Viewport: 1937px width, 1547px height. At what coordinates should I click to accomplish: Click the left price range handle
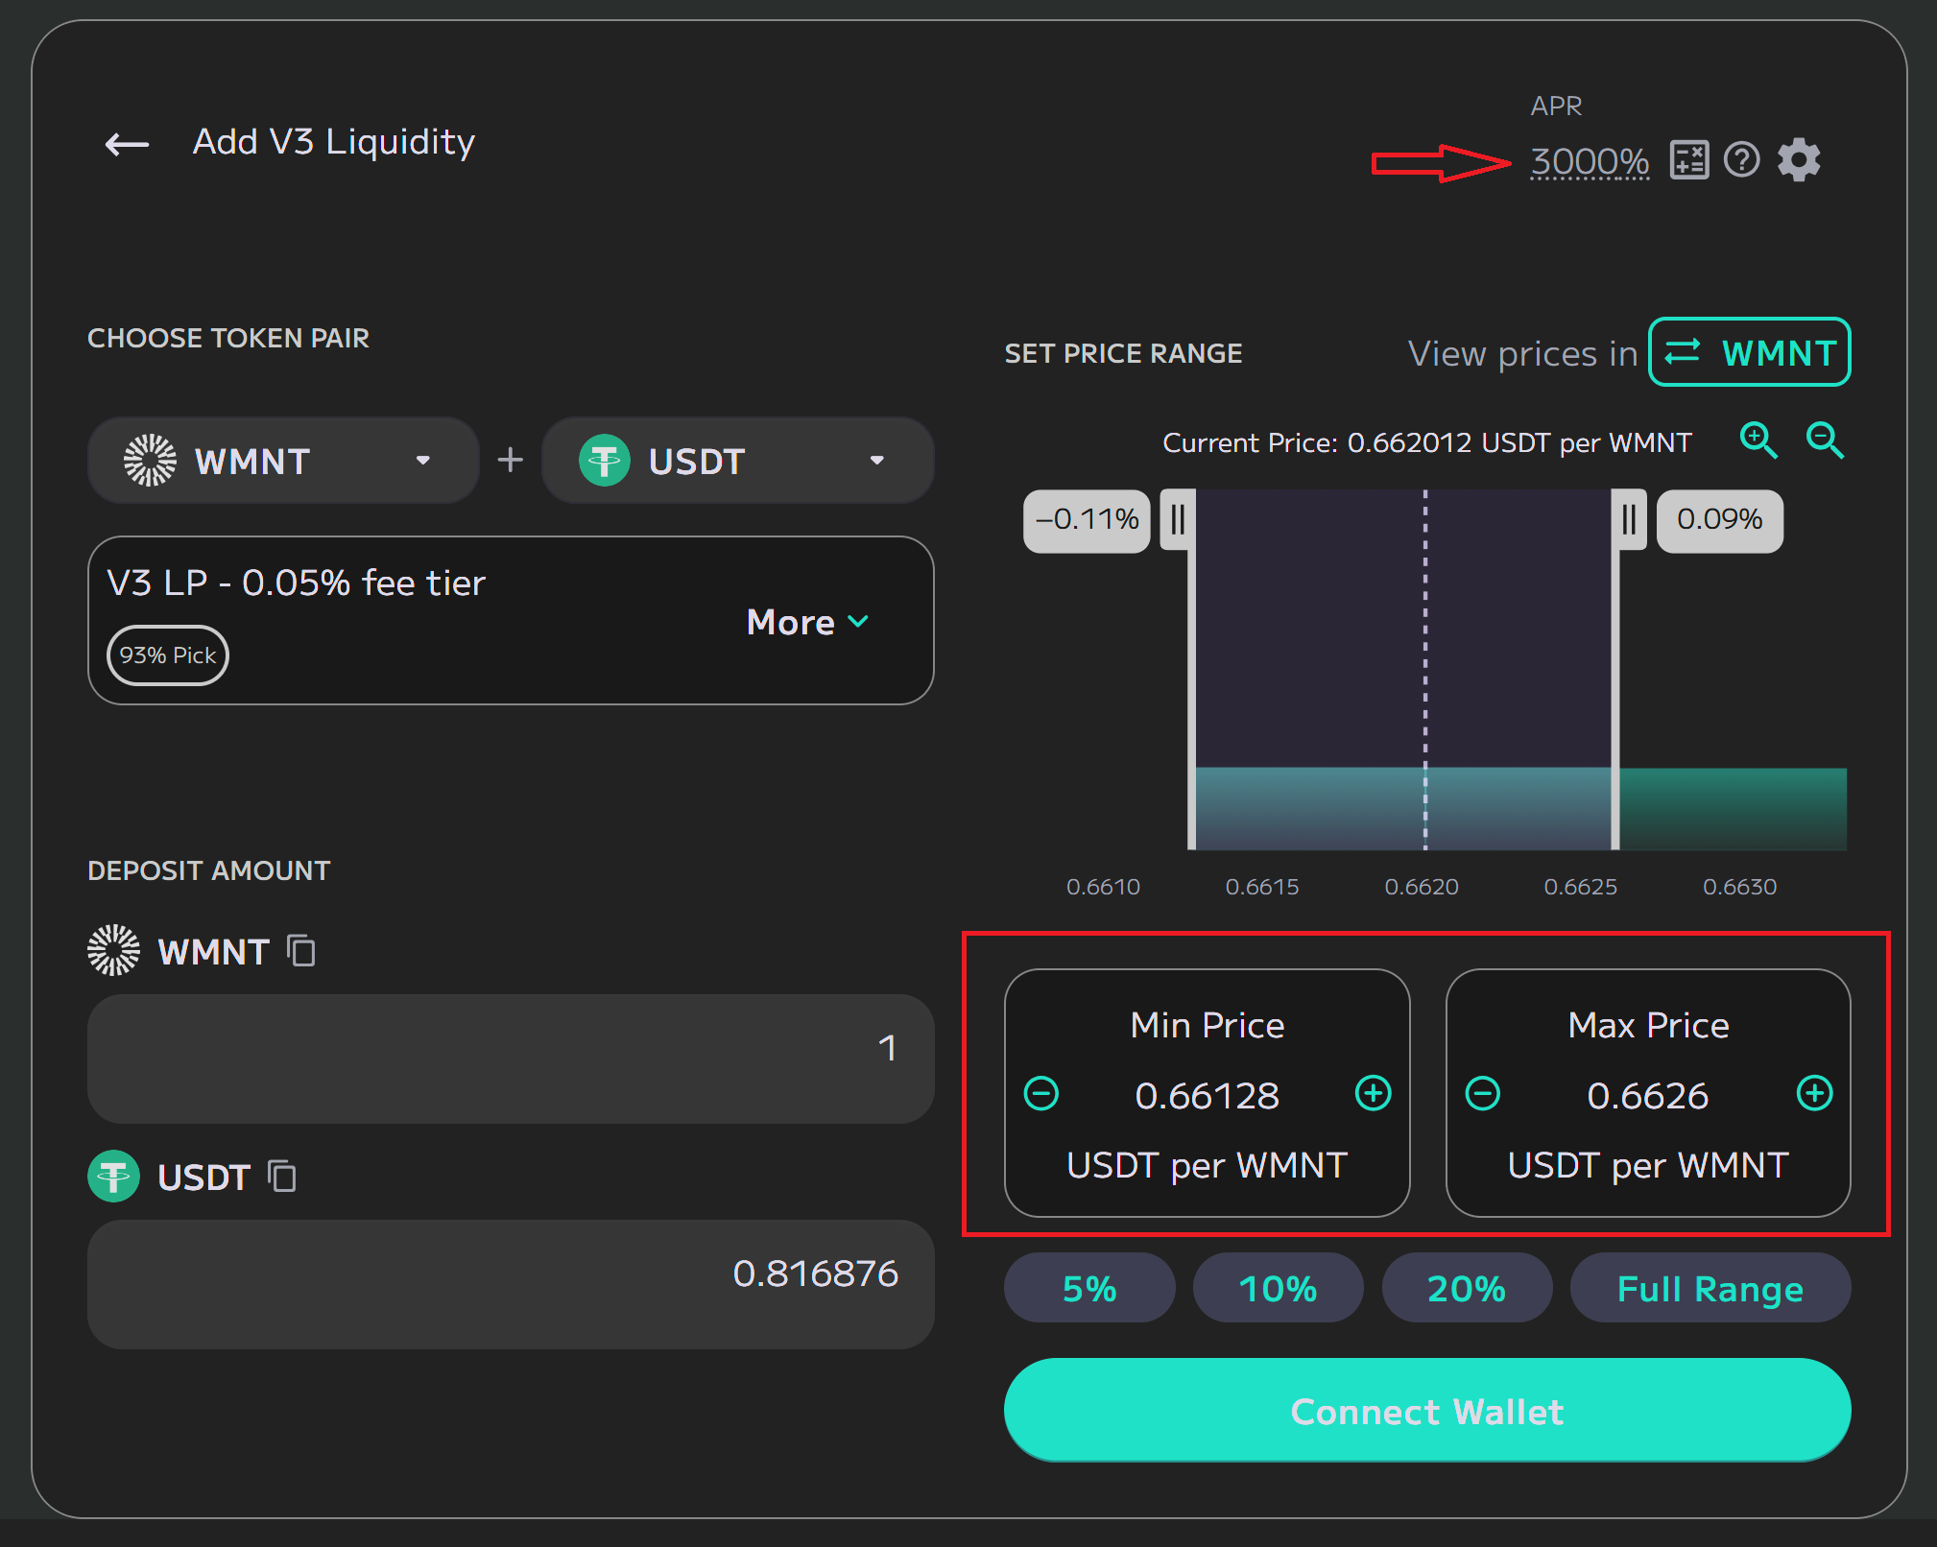click(x=1178, y=519)
